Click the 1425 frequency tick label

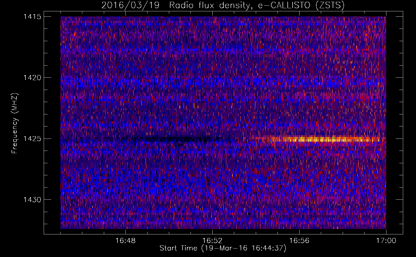coord(32,139)
